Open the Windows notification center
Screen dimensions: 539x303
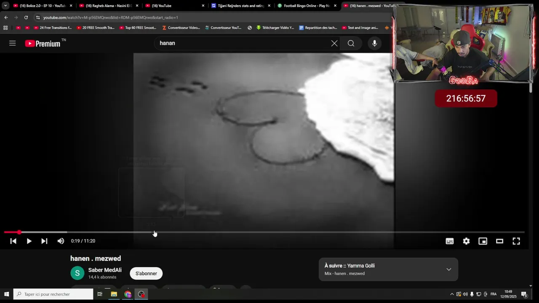[524, 294]
